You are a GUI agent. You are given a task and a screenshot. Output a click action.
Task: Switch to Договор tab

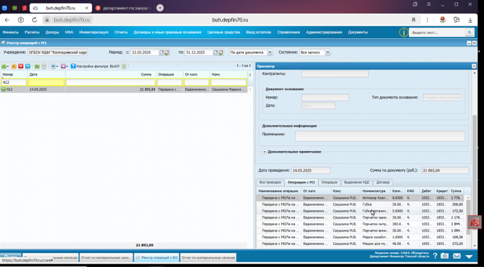click(383, 182)
